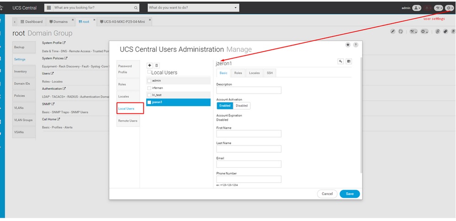Image resolution: width=456 pixels, height=221 pixels.
Task: Click the search magnifier icon
Action: tap(136, 8)
